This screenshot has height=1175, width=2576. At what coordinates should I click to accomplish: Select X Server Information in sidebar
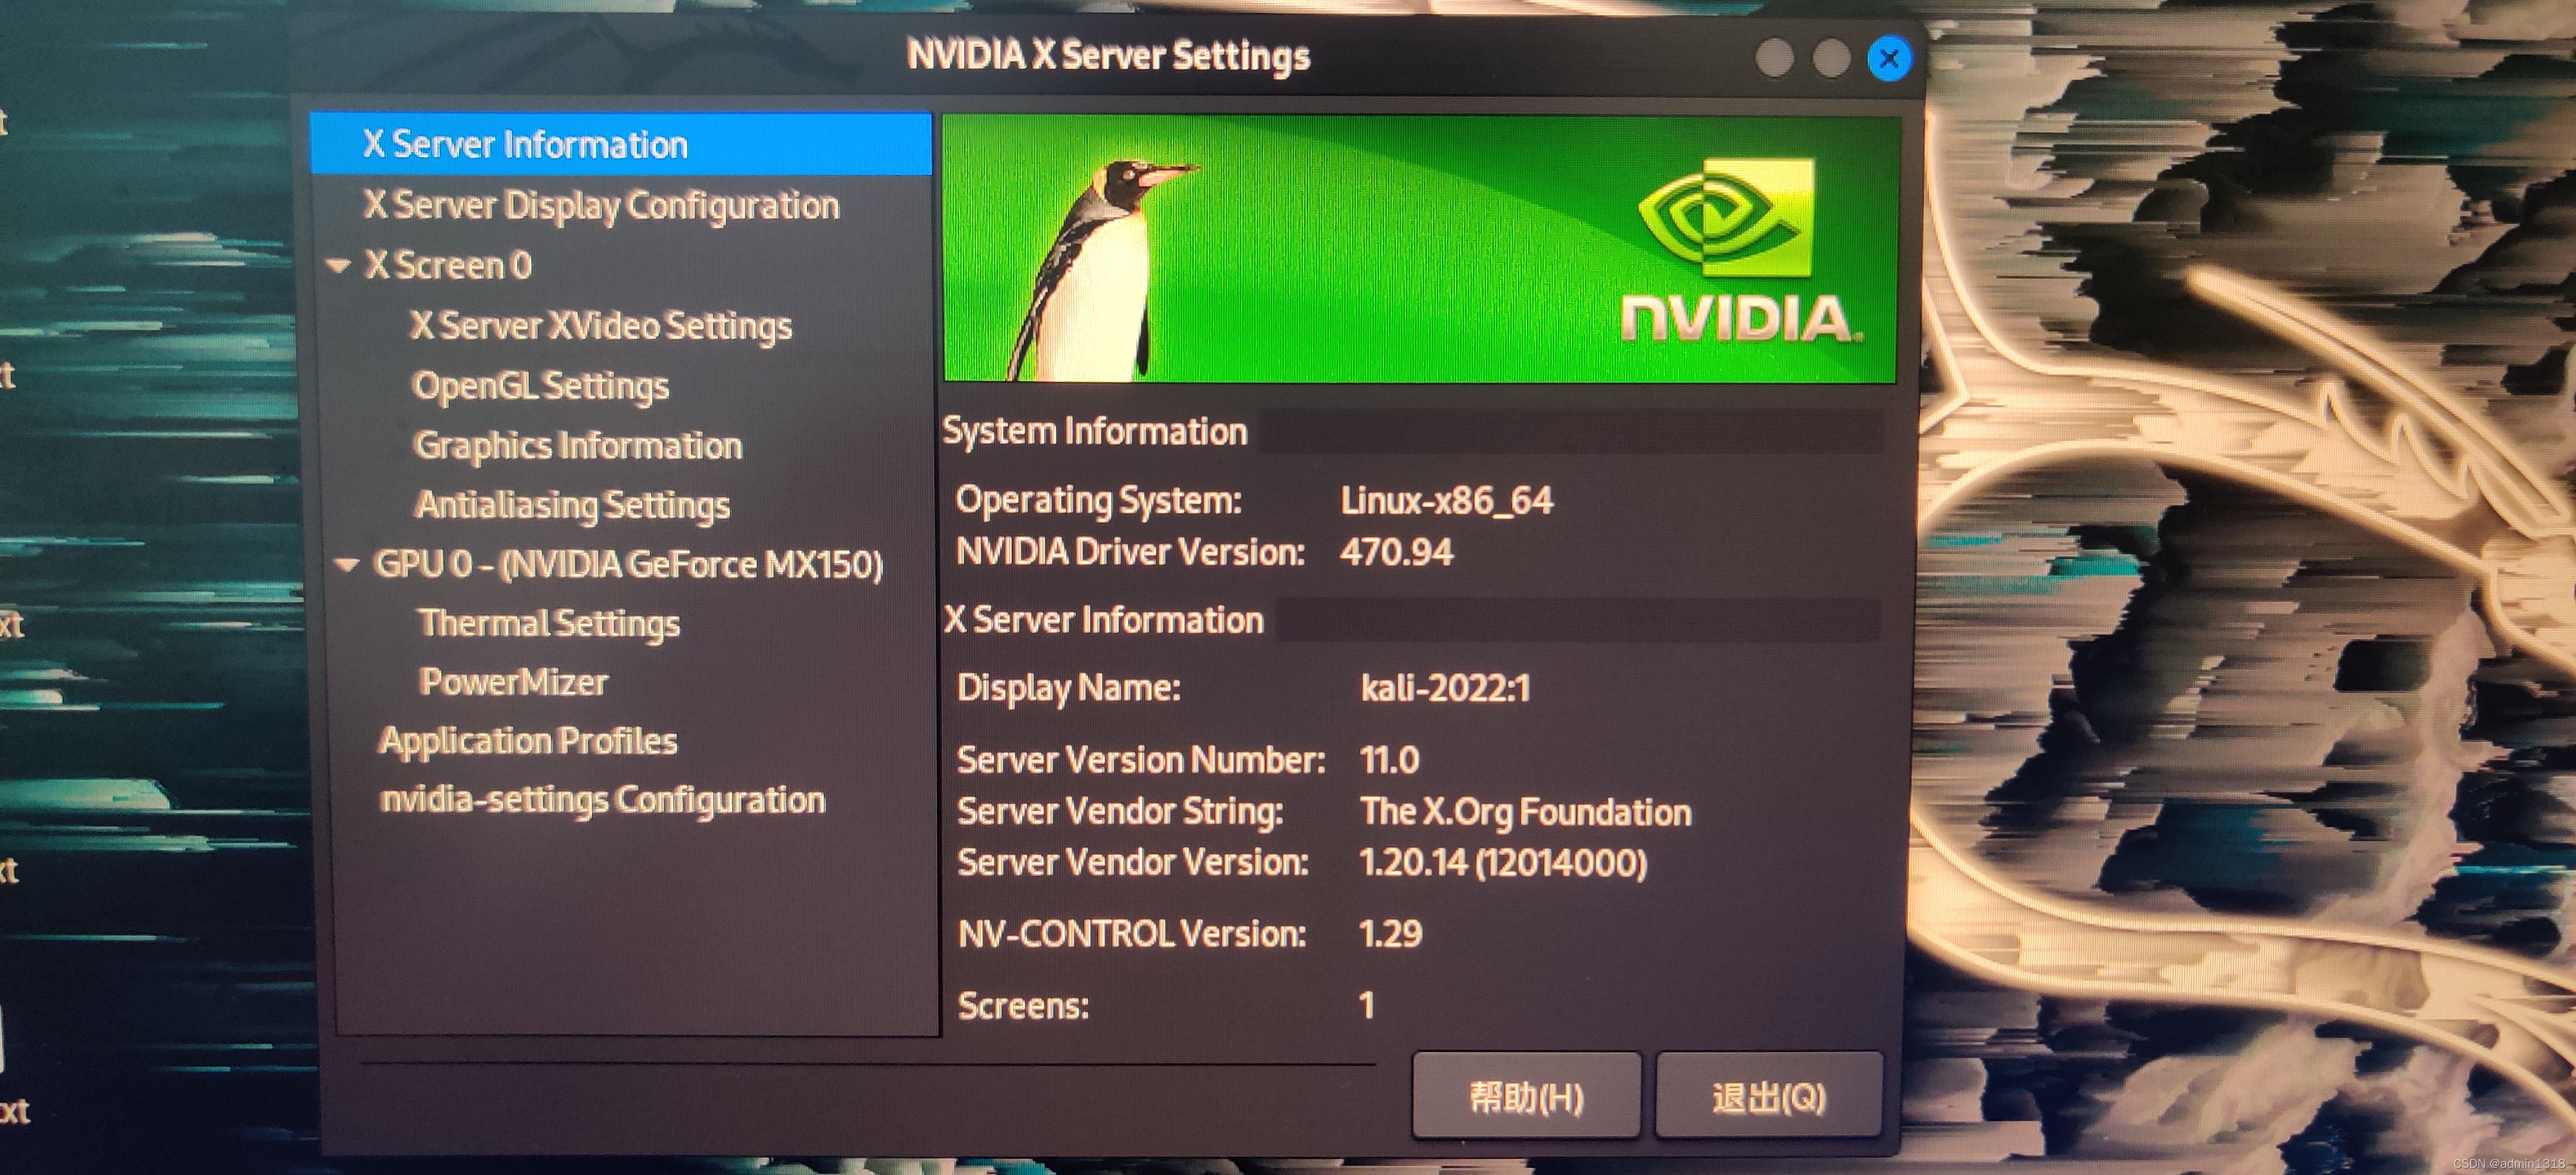(x=620, y=144)
